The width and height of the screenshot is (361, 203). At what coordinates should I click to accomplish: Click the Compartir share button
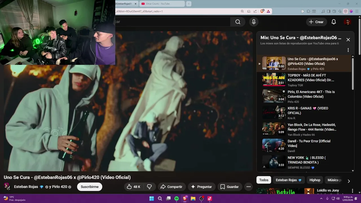171,187
